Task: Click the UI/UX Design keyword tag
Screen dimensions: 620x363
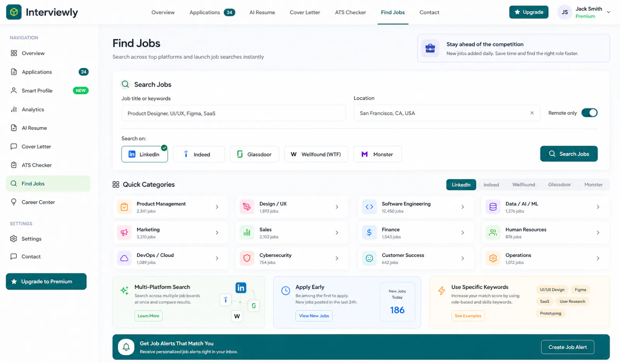Action: click(552, 290)
